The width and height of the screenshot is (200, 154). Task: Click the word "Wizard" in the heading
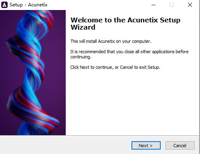pos(83,27)
